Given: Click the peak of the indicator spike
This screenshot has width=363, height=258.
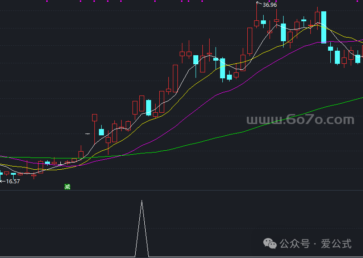Looking at the screenshot, I should (142, 201).
